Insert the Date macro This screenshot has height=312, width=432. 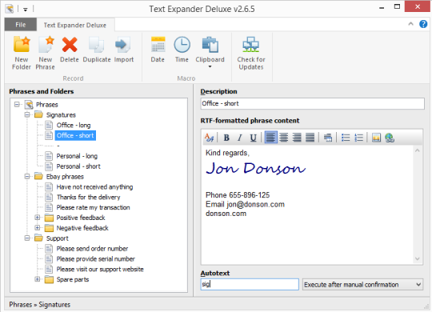coord(158,49)
